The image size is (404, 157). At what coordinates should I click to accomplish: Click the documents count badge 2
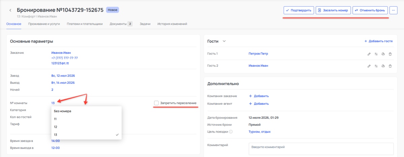[130, 24]
